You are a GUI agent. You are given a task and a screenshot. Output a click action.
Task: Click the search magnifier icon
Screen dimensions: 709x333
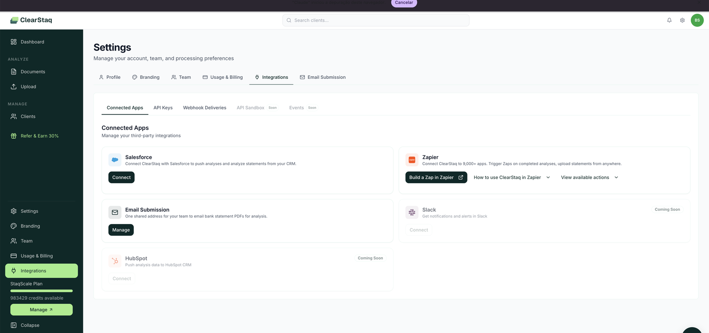point(289,20)
